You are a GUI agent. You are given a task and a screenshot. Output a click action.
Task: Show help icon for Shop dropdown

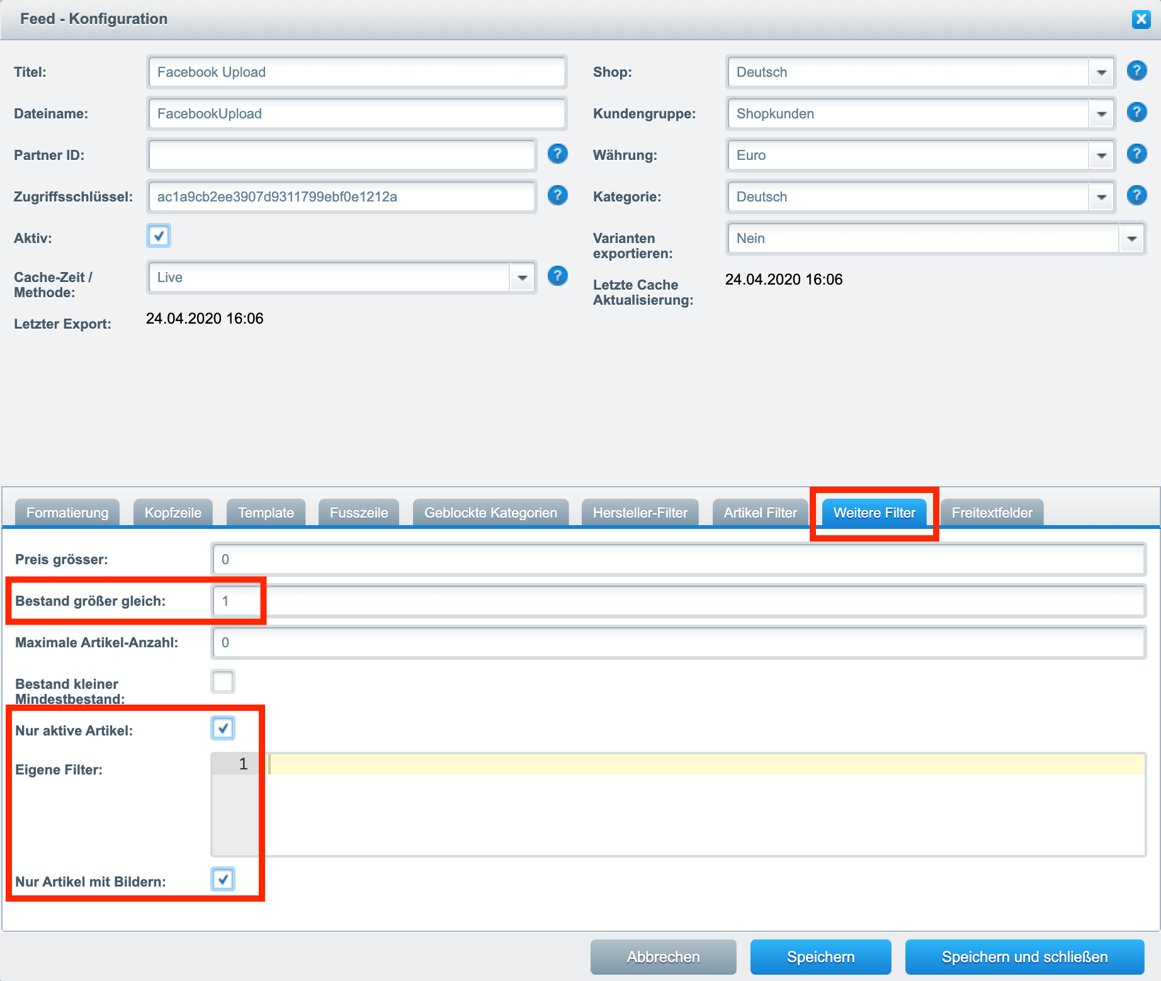pyautogui.click(x=1136, y=71)
